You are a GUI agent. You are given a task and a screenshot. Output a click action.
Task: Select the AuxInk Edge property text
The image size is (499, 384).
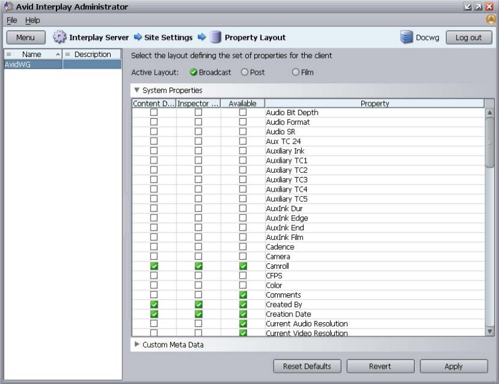click(287, 218)
